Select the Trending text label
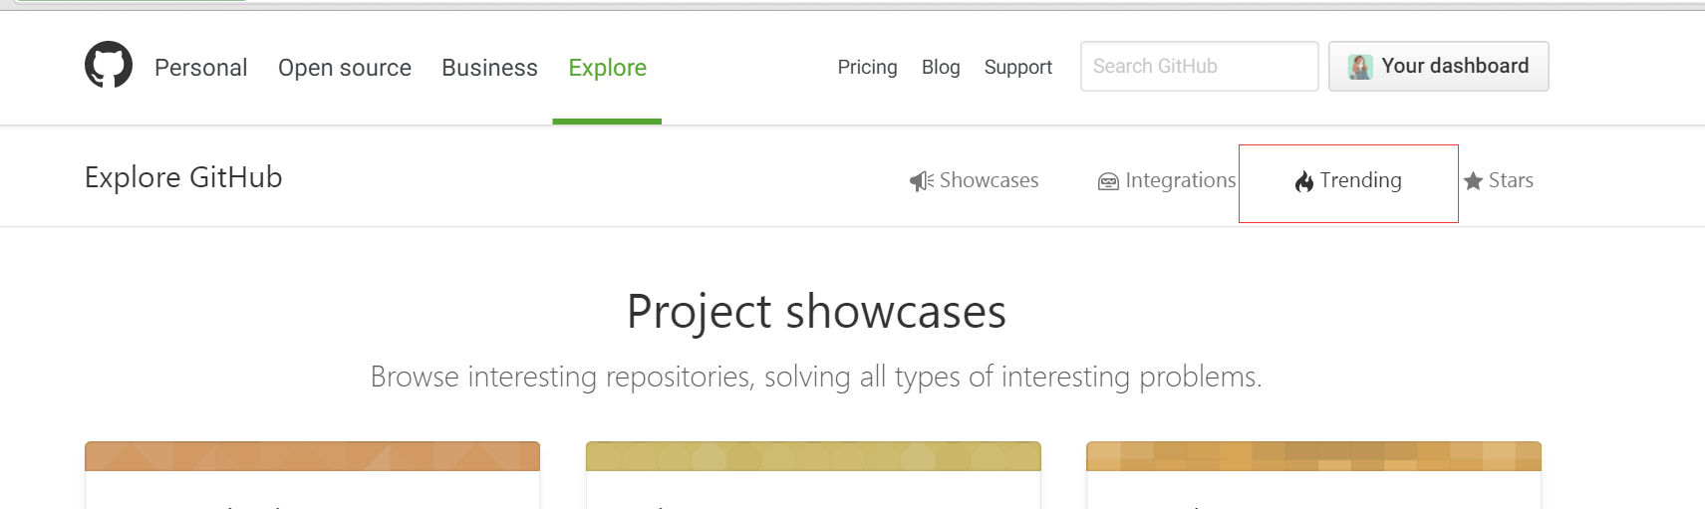 click(x=1360, y=180)
